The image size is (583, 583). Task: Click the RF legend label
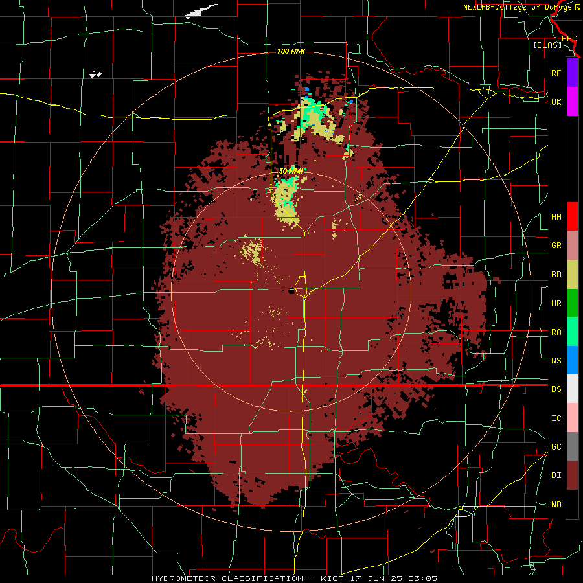556,73
